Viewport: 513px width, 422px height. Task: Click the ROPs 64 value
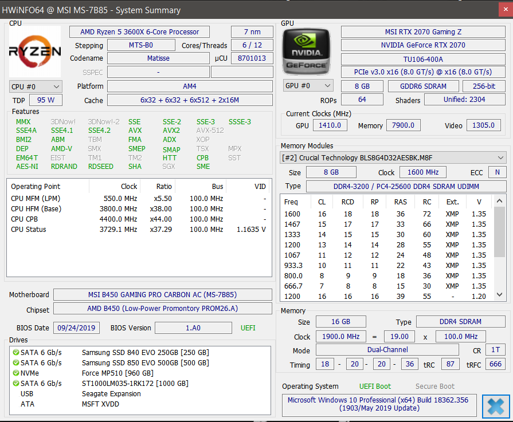362,100
